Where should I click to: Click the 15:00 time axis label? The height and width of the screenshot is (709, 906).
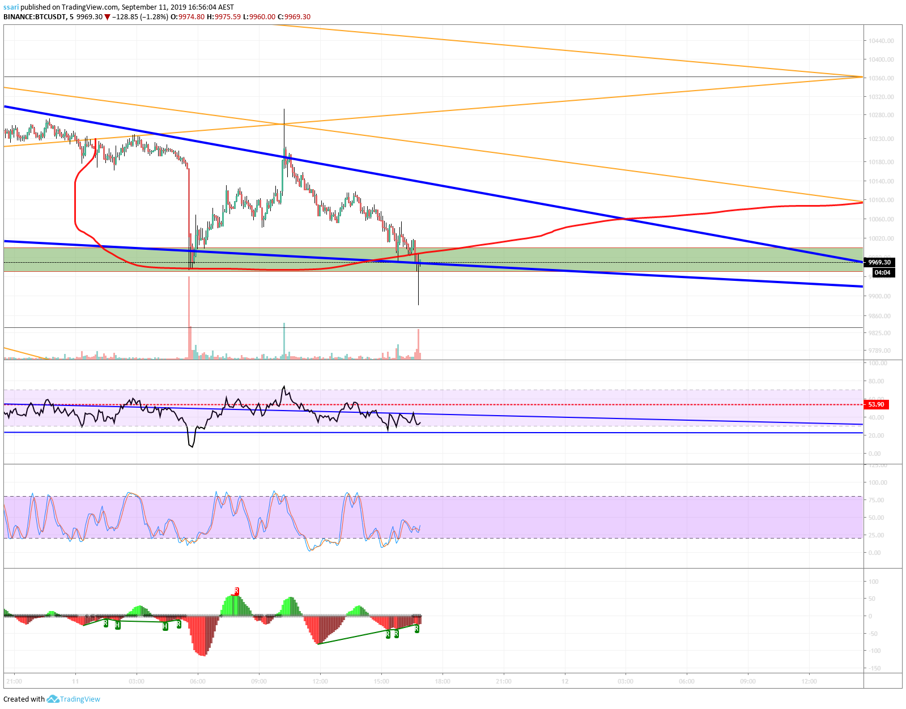pos(381,681)
